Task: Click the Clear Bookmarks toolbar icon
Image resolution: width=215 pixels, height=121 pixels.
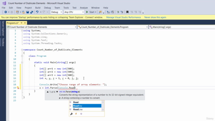Action: click(x=140, y=12)
